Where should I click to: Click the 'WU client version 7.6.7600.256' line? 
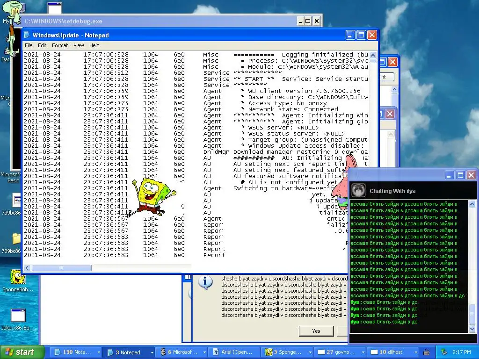pos(301,91)
